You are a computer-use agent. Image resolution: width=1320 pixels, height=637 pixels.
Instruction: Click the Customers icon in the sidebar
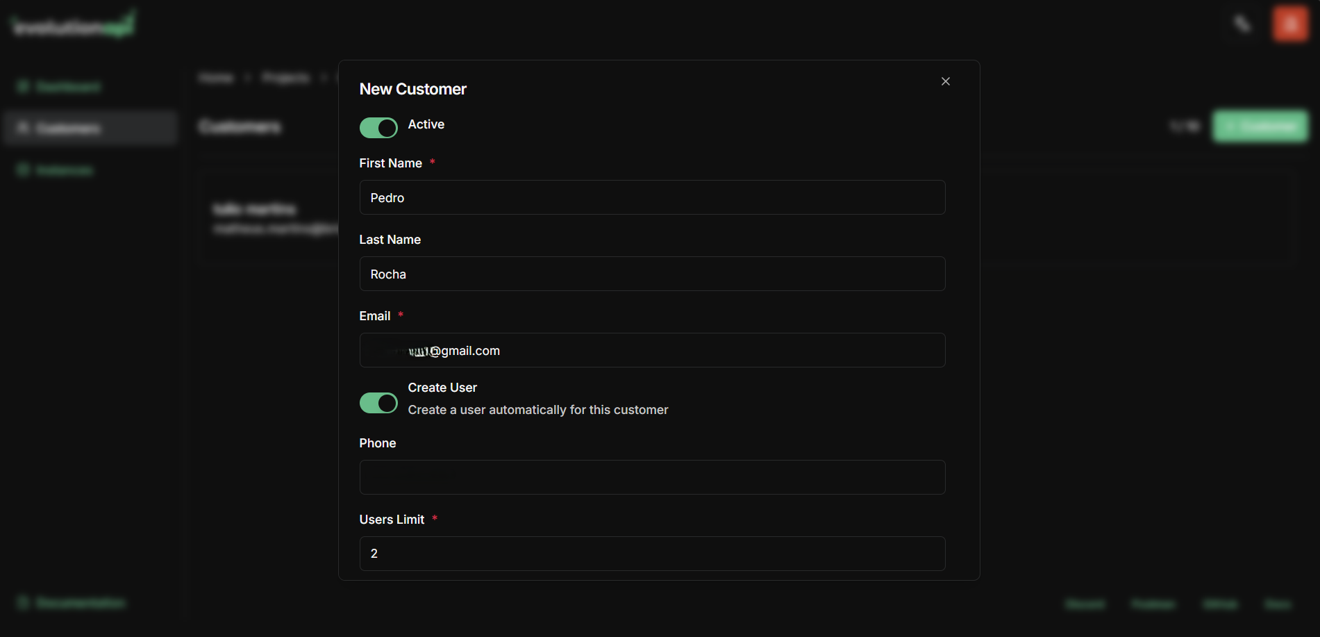pos(24,128)
